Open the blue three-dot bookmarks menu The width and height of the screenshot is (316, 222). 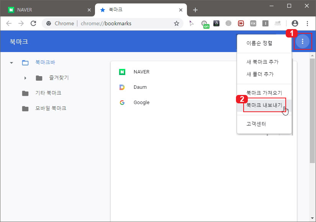point(303,41)
